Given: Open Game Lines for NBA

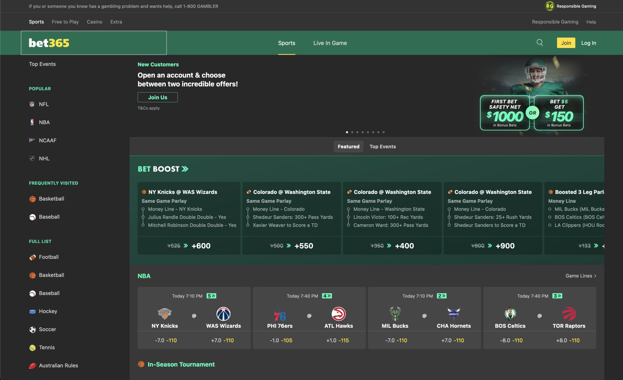Looking at the screenshot, I should (580, 276).
